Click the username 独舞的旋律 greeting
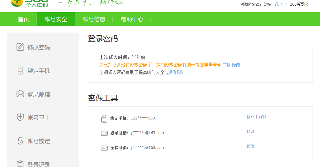This screenshot has width=320, height=167. [257, 4]
